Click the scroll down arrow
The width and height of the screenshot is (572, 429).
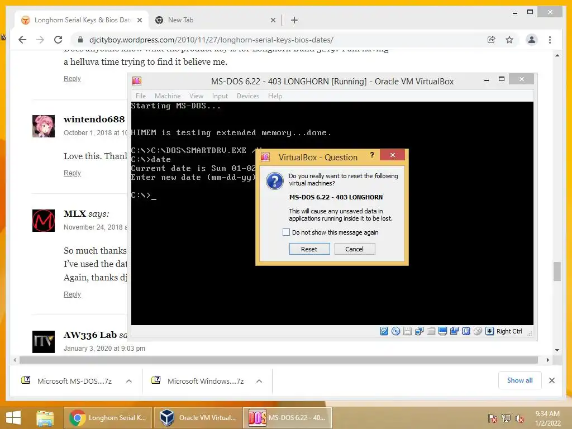(557, 350)
